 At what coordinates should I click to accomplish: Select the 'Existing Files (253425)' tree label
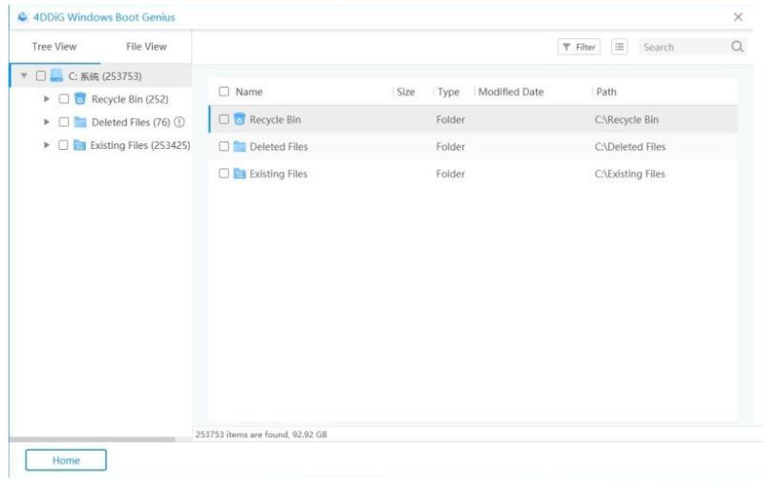(140, 144)
